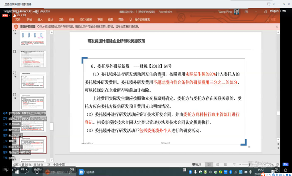Click thumbnail panel scroll up arrow
This screenshot has width=292, height=176.
(x=52, y=32)
